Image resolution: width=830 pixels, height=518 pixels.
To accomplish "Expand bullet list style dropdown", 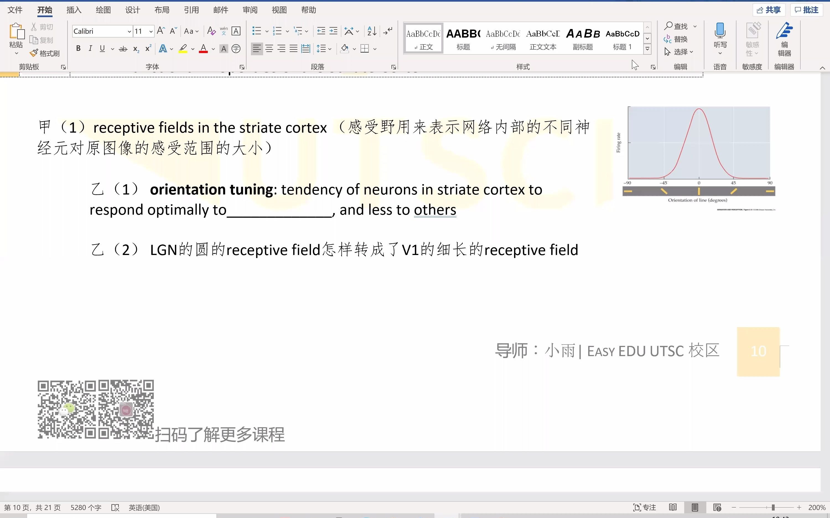I will pyautogui.click(x=267, y=31).
